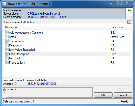135x106 pixels.
Task: Confirm with the OK button
Action: coord(103,95)
